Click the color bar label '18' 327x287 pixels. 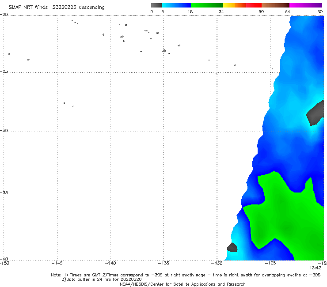pos(190,11)
